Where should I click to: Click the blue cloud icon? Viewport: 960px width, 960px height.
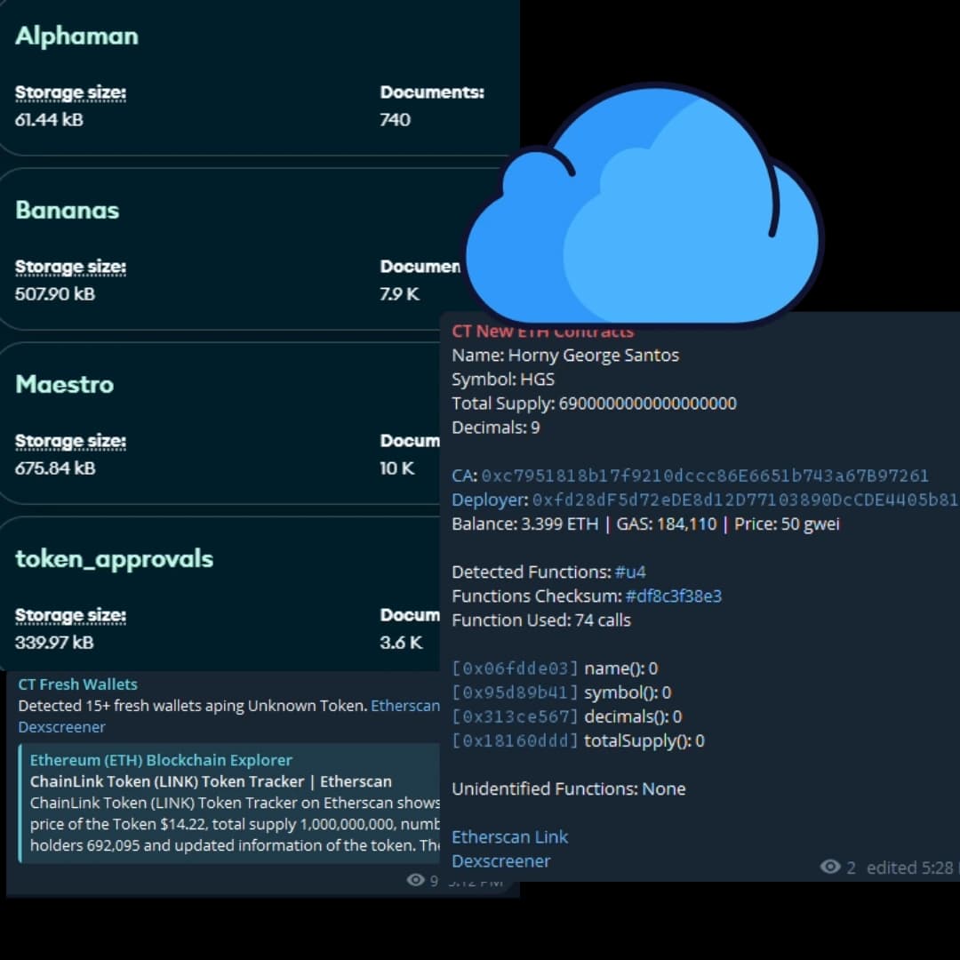tap(642, 212)
